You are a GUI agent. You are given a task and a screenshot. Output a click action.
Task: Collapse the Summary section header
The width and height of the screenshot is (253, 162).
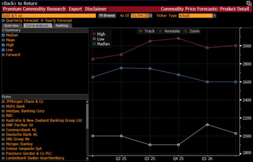coord(45,30)
